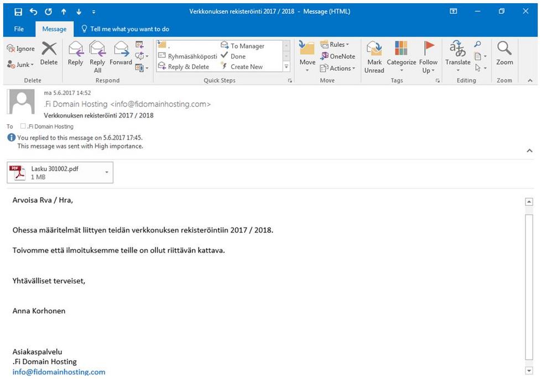Click the Move folder button

click(308, 56)
